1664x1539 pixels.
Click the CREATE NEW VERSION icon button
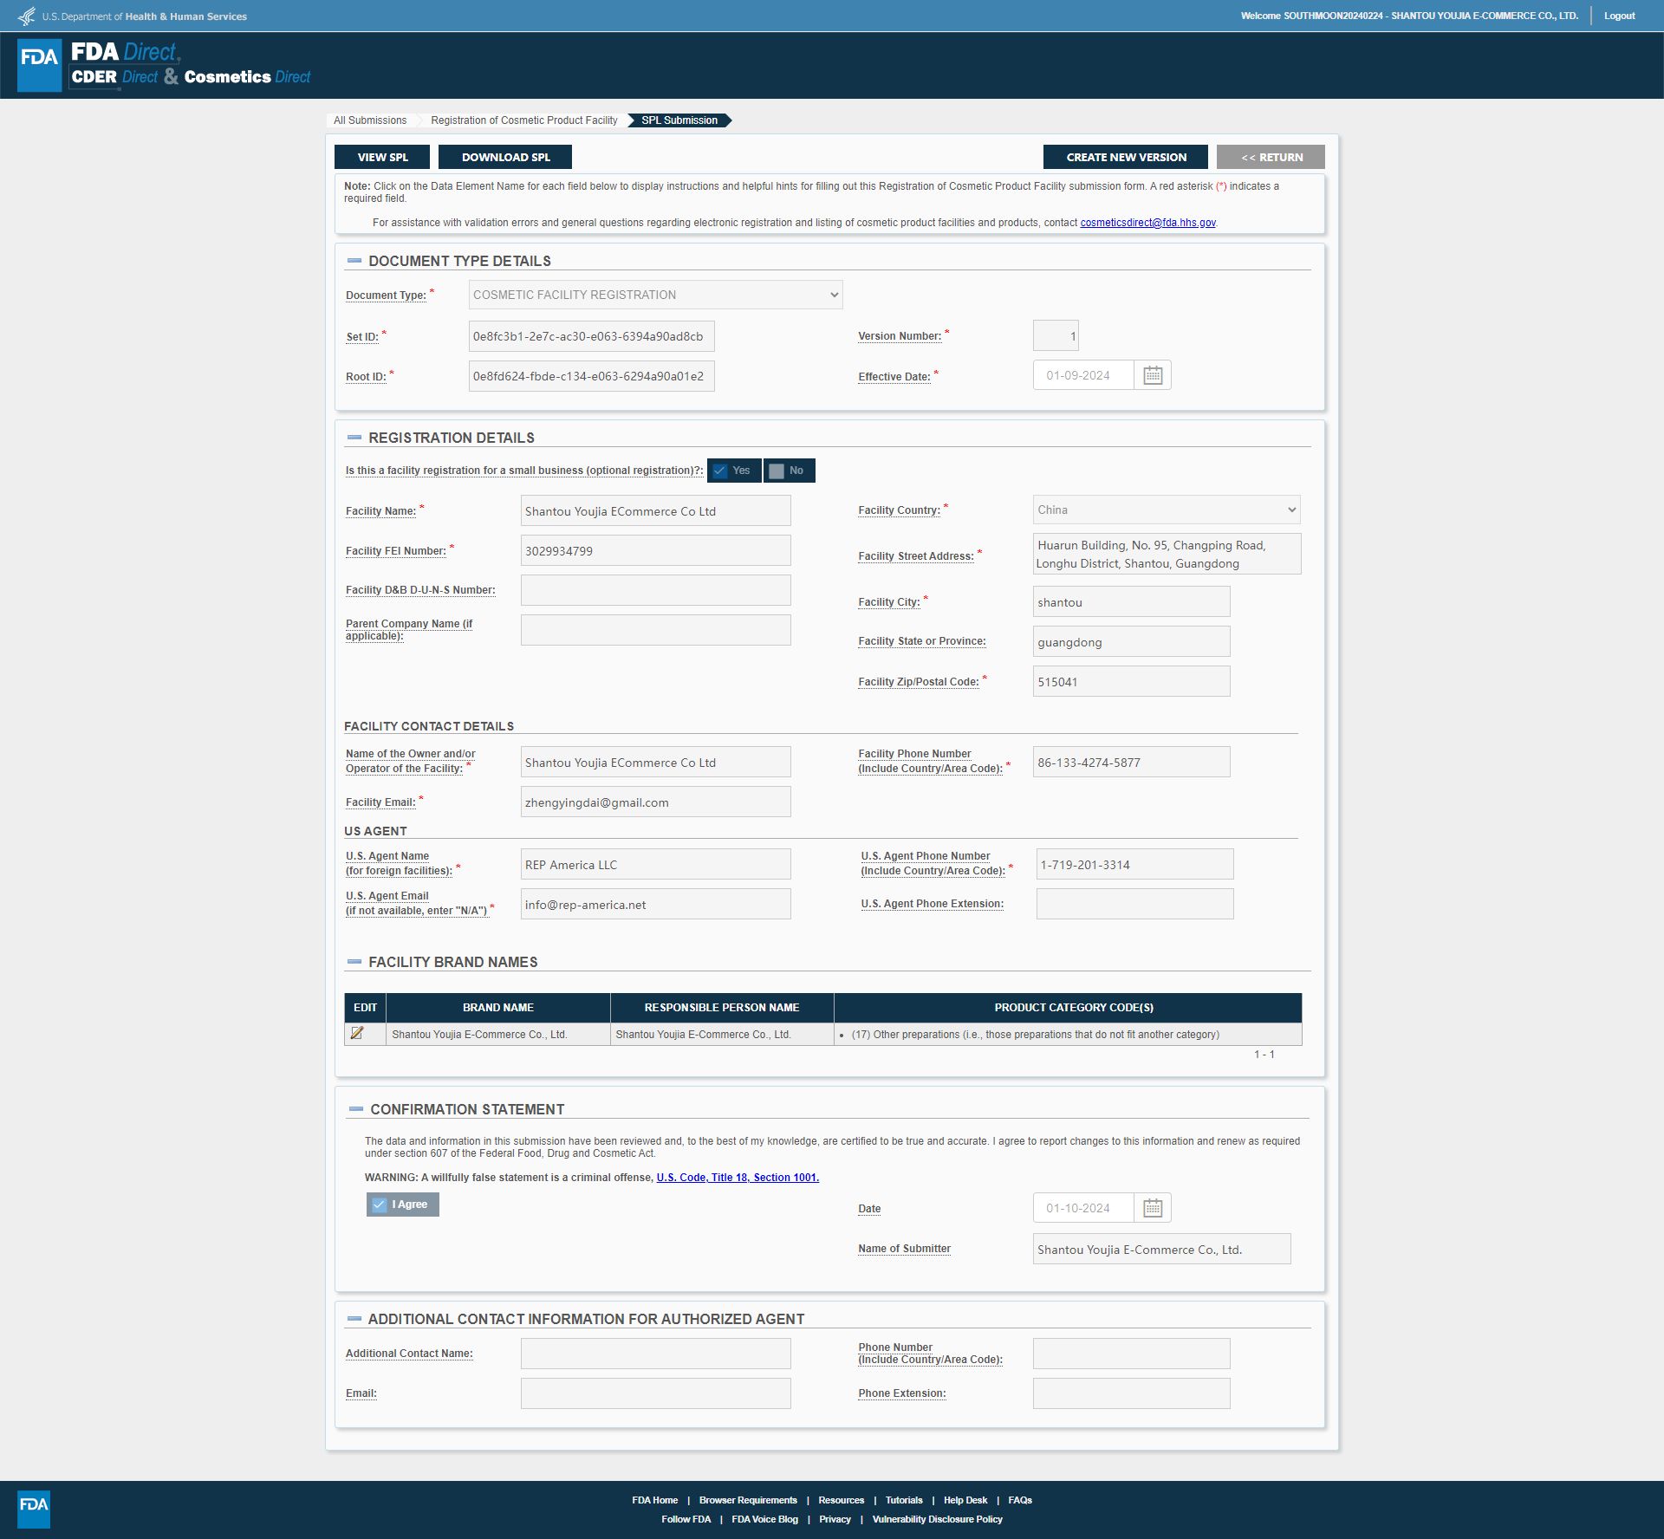(x=1127, y=157)
